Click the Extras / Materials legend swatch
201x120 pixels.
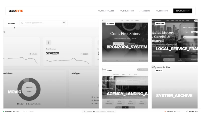(27, 104)
